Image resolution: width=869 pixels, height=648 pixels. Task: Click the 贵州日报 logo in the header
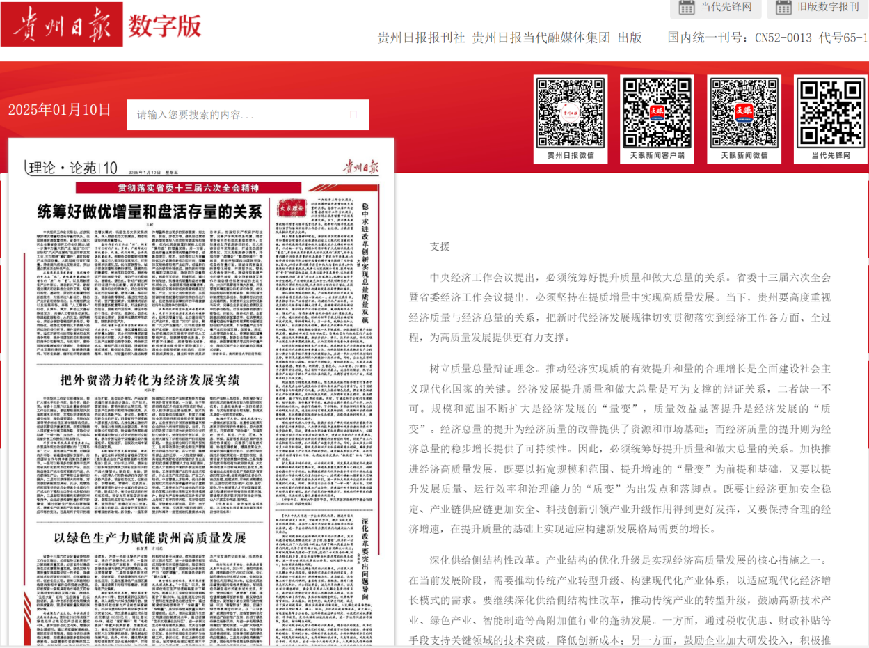coord(61,26)
